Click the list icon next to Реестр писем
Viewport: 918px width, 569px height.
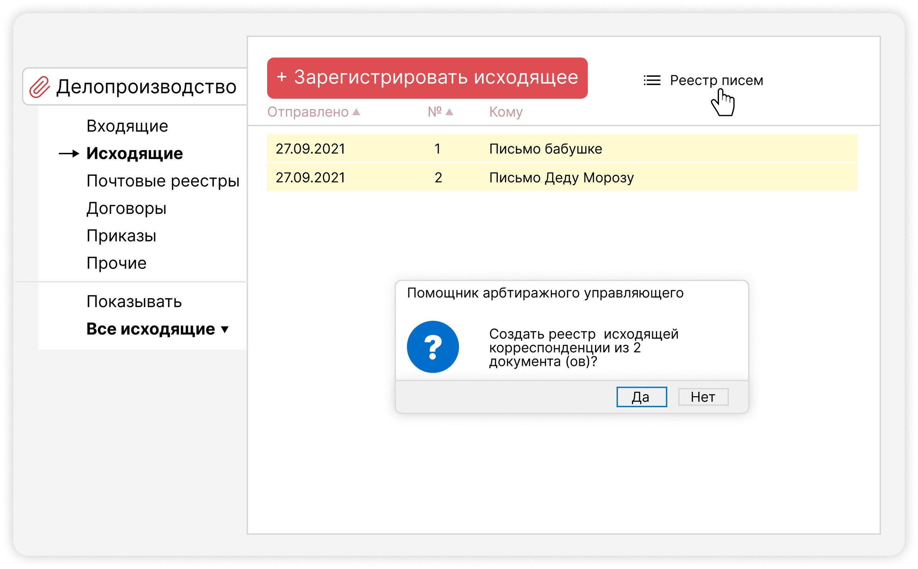(x=652, y=80)
